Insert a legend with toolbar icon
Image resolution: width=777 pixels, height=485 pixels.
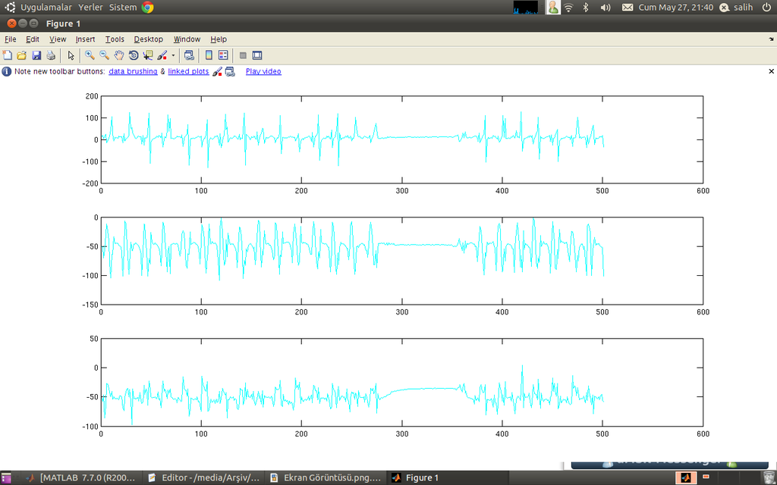pyautogui.click(x=223, y=55)
